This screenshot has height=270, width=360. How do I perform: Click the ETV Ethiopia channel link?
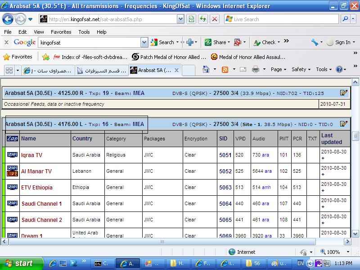37,187
